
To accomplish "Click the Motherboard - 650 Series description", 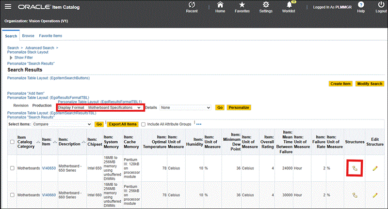I will (x=70, y=168).
